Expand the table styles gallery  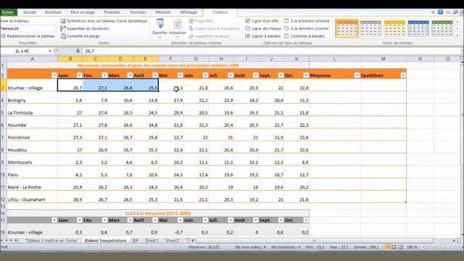(x=457, y=36)
